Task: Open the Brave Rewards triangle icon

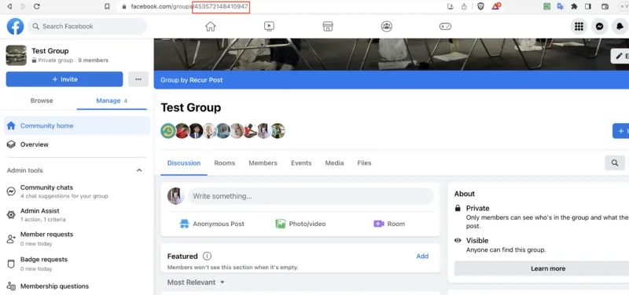Action: (496, 6)
